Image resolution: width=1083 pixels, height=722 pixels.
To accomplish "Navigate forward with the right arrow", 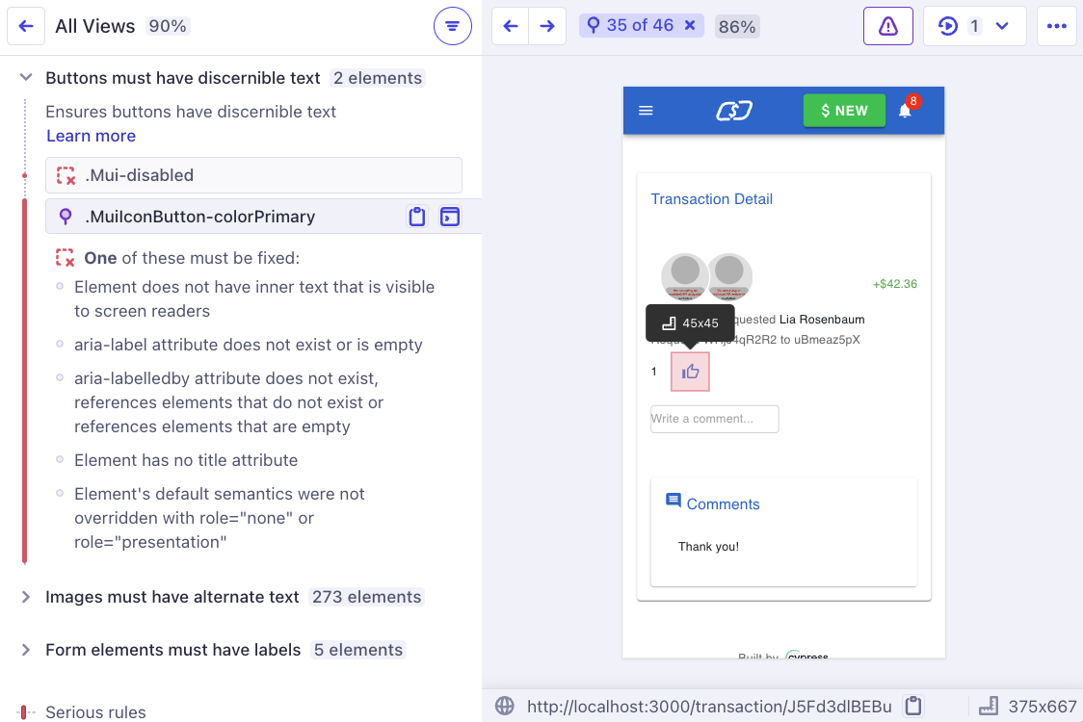I will coord(546,26).
